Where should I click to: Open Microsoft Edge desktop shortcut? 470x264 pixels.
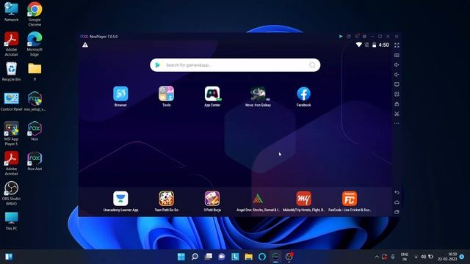pyautogui.click(x=35, y=44)
